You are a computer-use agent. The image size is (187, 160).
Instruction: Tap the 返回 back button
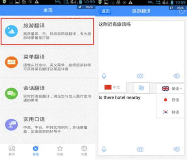point(105,11)
